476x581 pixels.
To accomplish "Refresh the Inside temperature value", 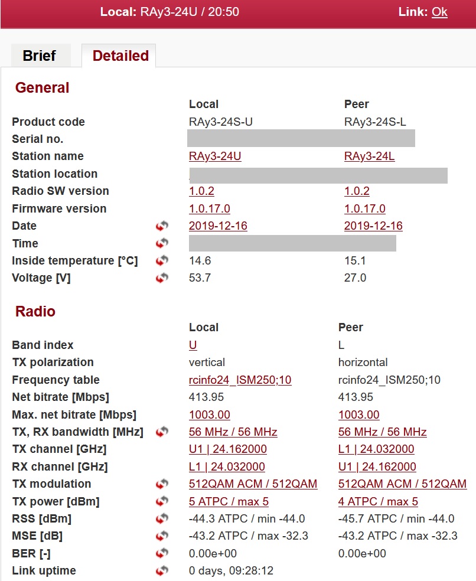I will tap(162, 260).
